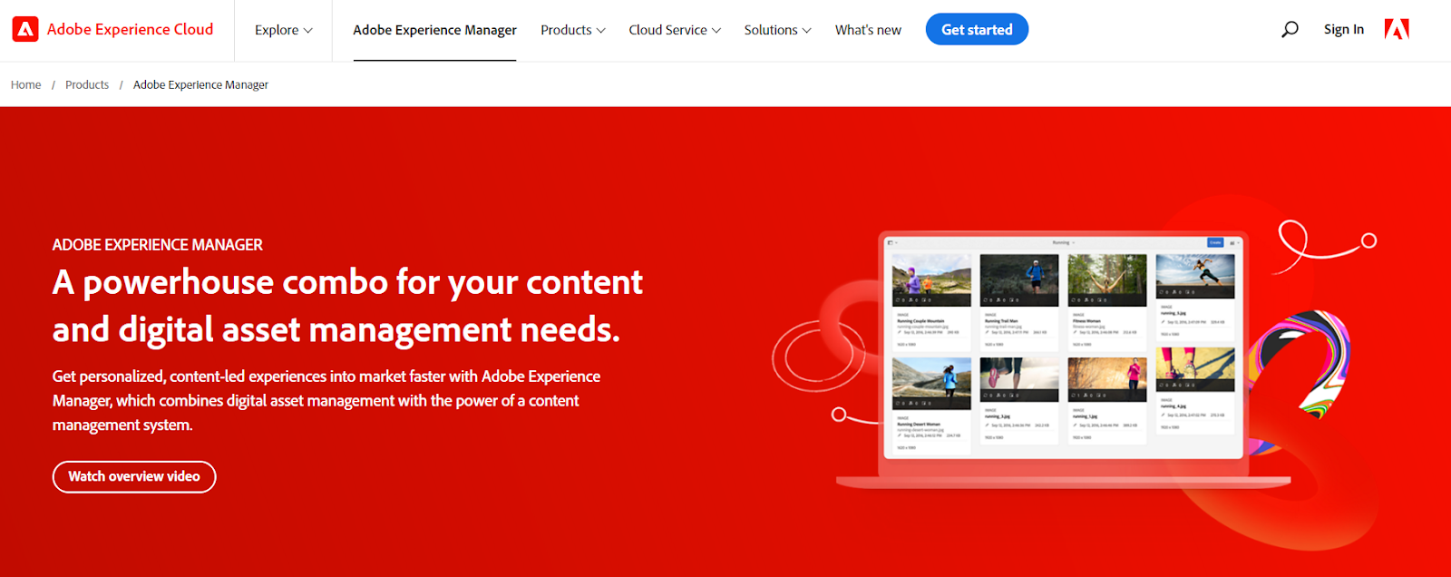Click the blue Get started button
1451x577 pixels.
click(x=977, y=29)
